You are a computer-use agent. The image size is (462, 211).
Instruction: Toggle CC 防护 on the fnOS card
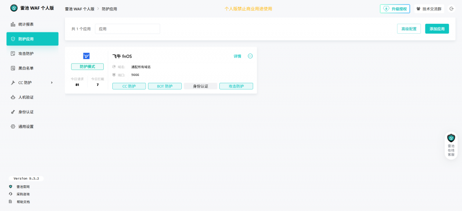129,86
